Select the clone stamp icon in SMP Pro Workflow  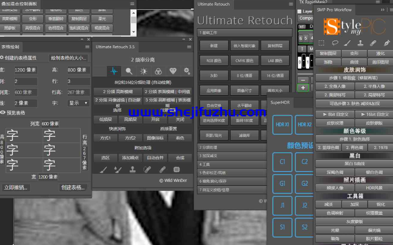360,43
